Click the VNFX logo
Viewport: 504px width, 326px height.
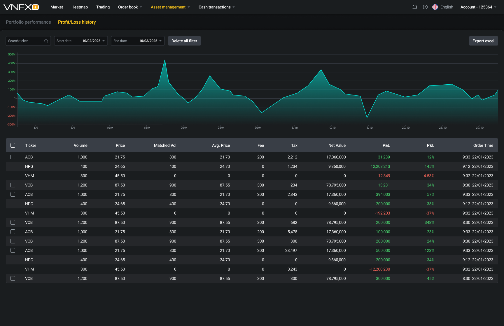tap(21, 7)
